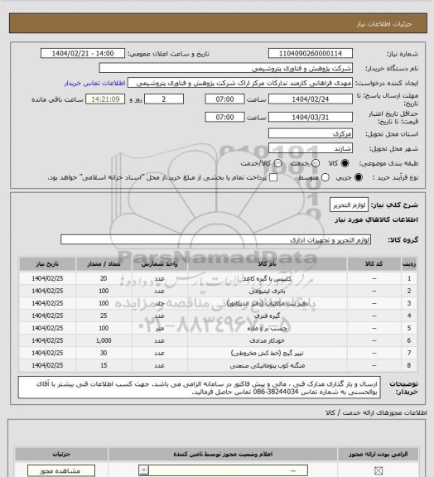Viewport: 434px width, 477px height.
Task: Click the delivery city field شازند
Action: coord(311,148)
